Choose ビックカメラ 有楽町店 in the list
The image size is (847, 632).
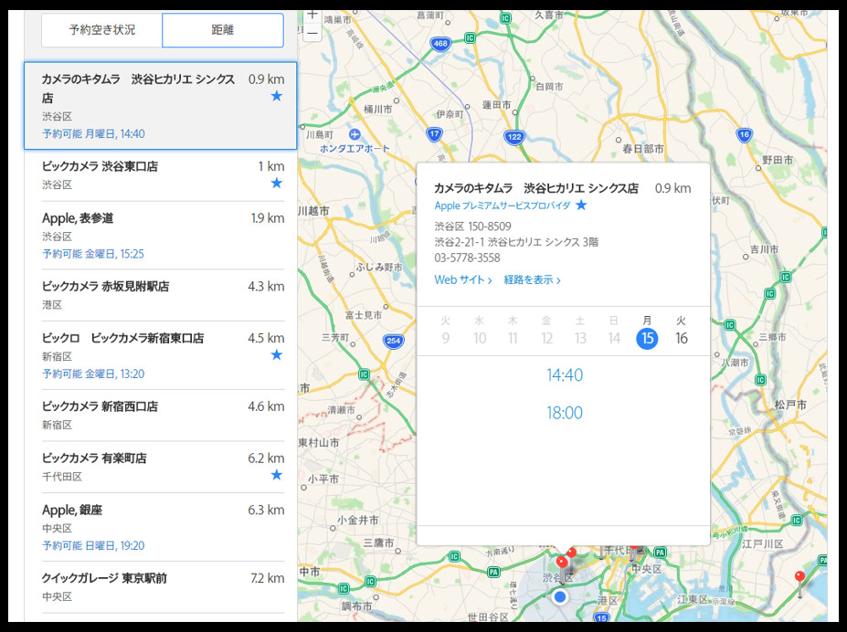[164, 467]
